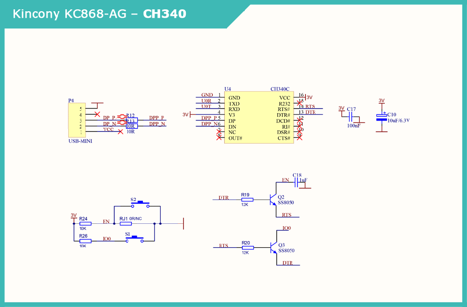Click the CH340C part name label
The height and width of the screenshot is (307, 467).
point(280,89)
